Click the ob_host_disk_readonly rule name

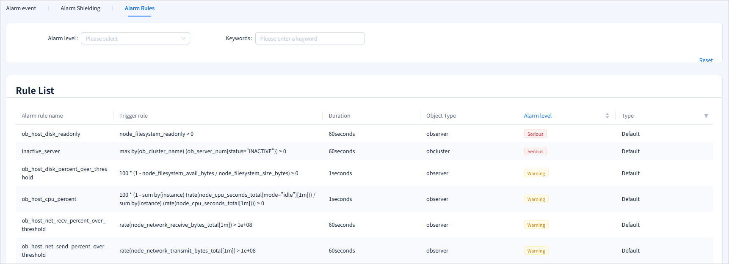pos(51,134)
